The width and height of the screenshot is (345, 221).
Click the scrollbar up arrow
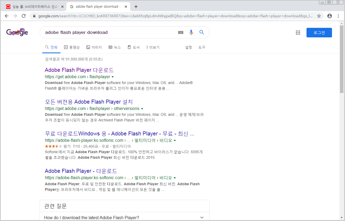point(342,23)
